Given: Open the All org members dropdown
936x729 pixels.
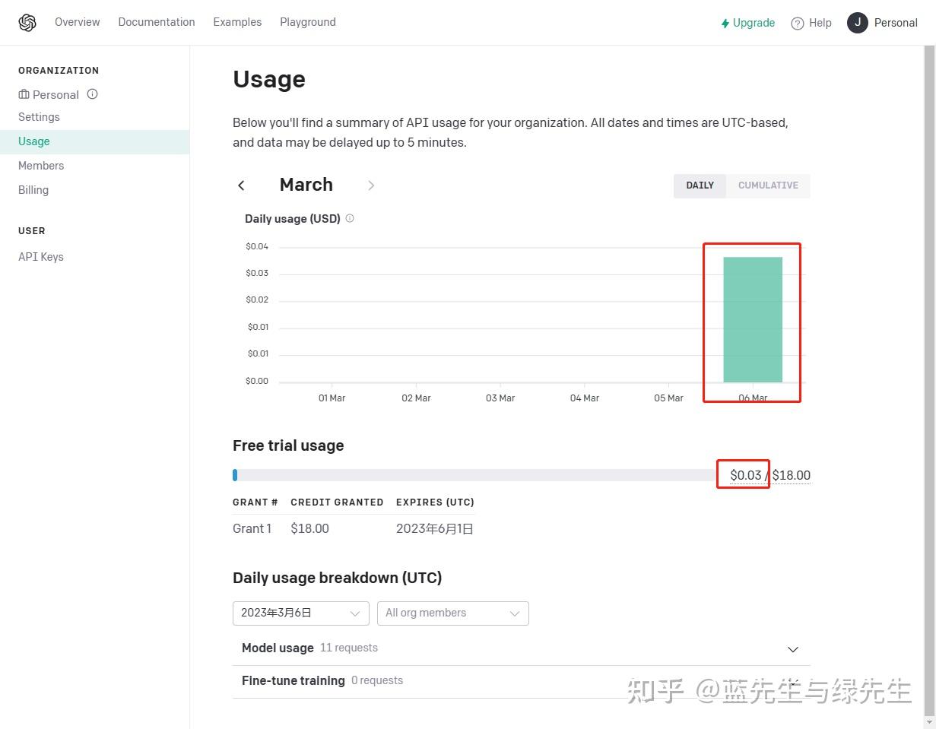Looking at the screenshot, I should click(x=453, y=613).
